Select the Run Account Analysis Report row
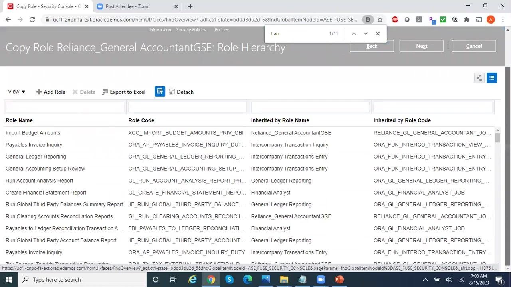511x287 pixels. pos(250,181)
